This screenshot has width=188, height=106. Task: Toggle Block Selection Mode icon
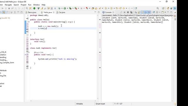coord(52,8)
